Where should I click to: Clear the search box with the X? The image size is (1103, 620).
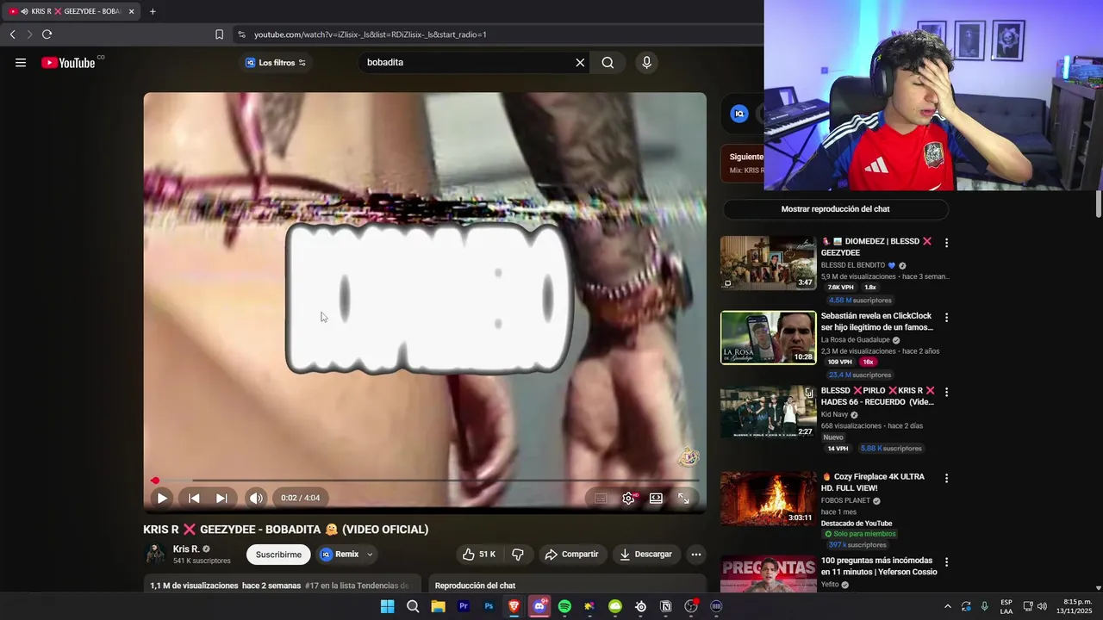coord(580,62)
